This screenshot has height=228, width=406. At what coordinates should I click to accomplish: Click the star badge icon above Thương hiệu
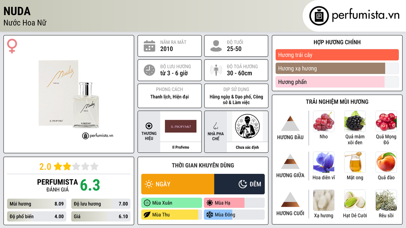[149, 126]
